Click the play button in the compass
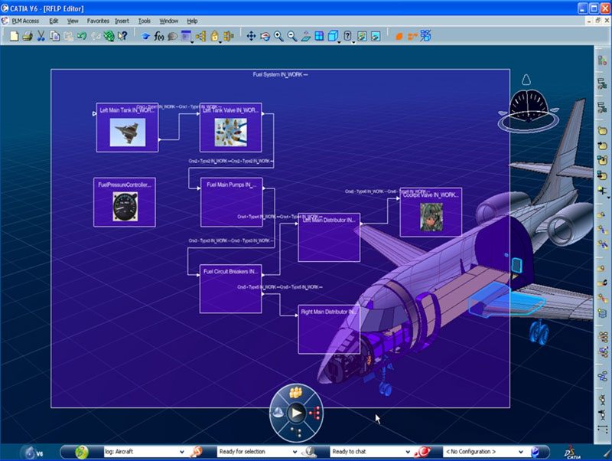612x461 pixels. click(x=296, y=413)
